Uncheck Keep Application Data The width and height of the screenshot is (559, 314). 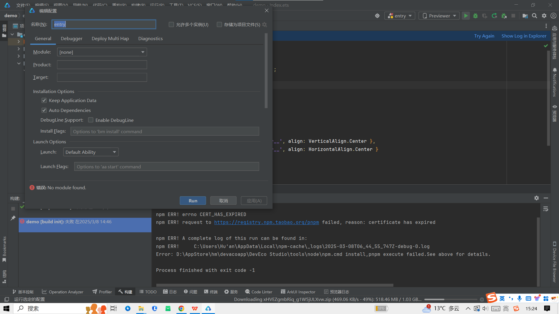44,100
